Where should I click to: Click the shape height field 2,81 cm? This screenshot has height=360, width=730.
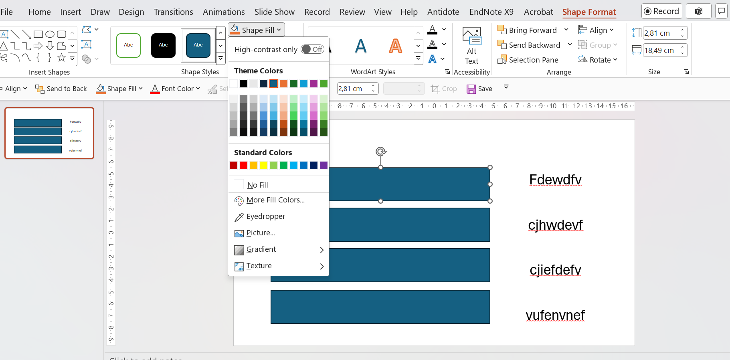tap(661, 33)
